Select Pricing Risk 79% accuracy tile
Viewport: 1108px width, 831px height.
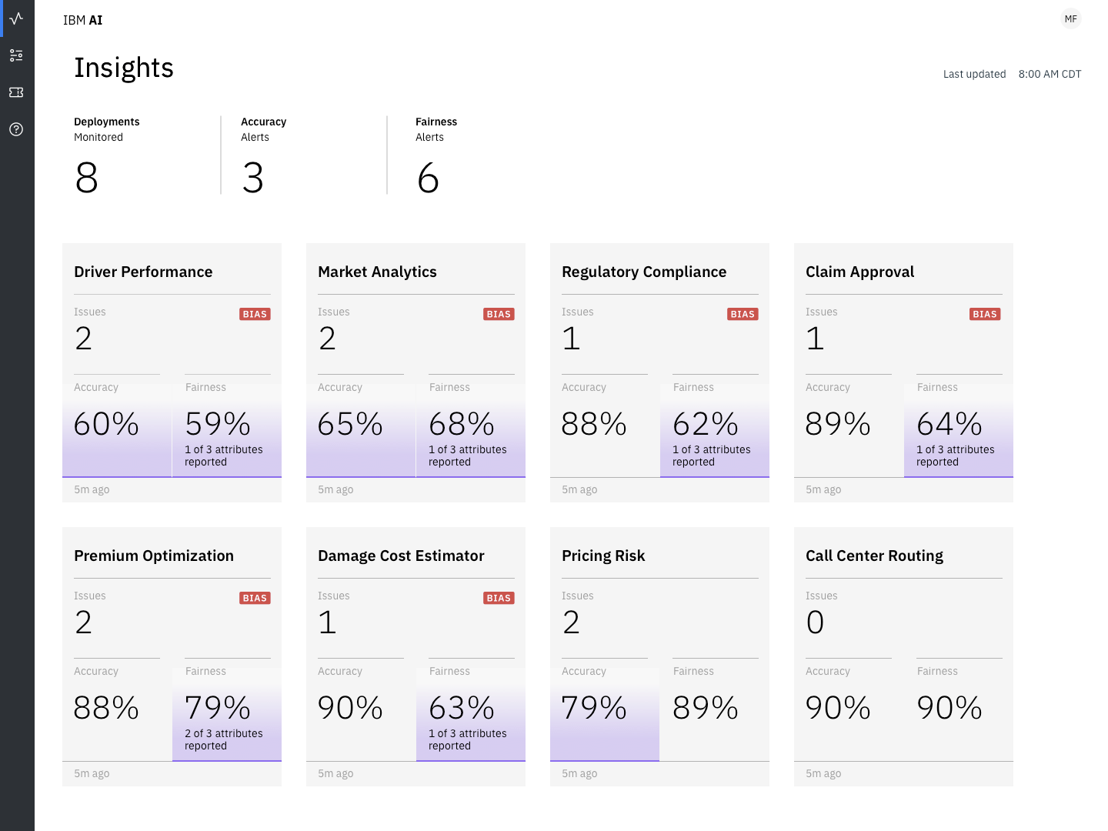pyautogui.click(x=605, y=713)
